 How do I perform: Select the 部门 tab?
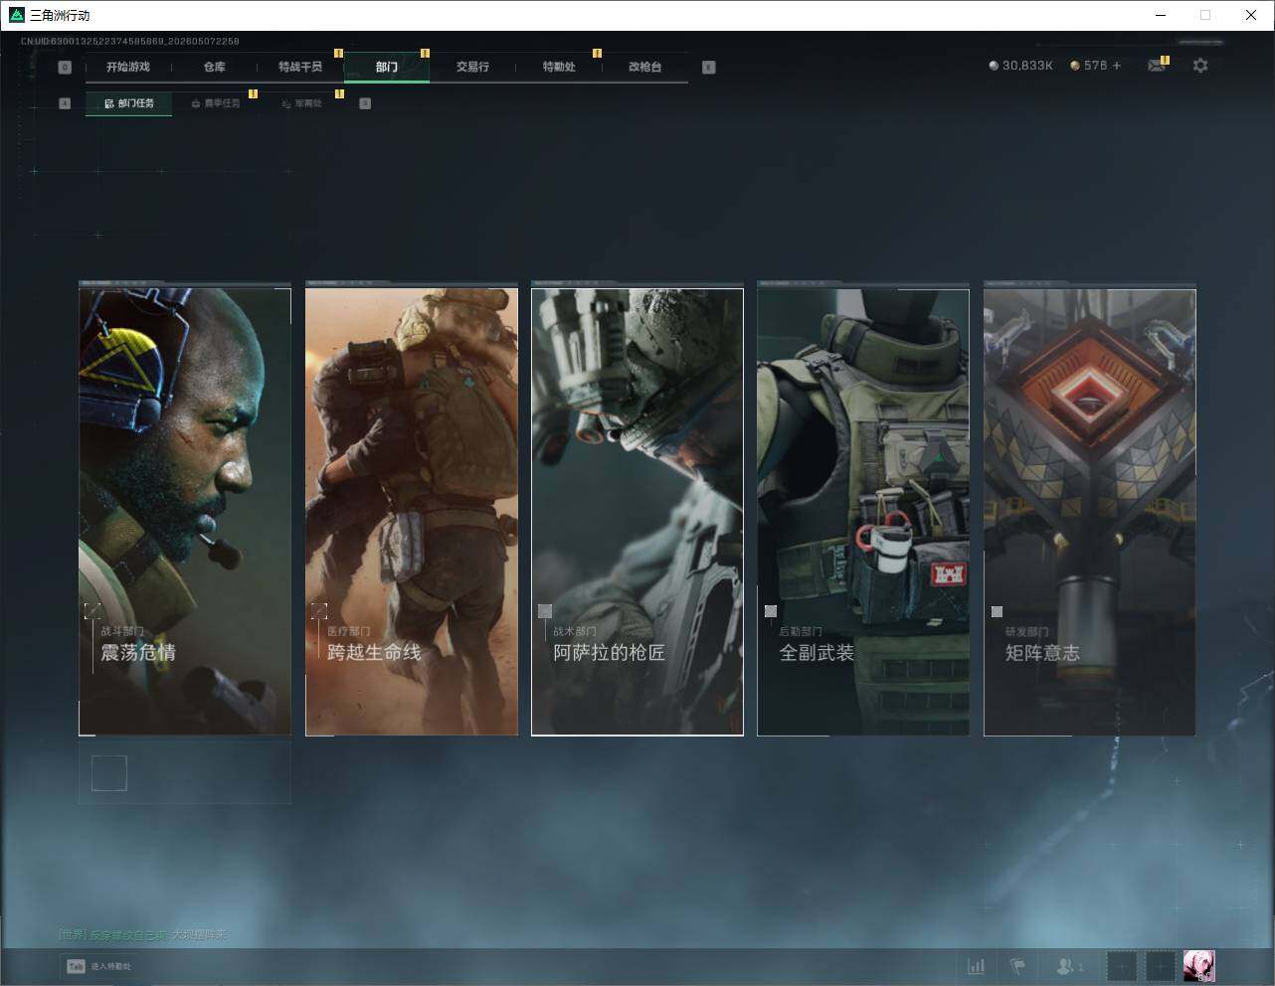pos(387,67)
